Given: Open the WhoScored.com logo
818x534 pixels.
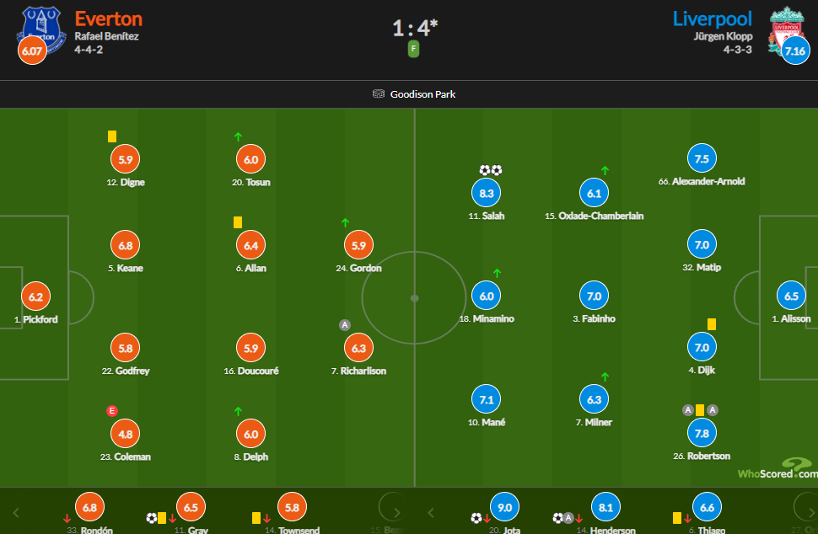Looking at the screenshot, I should 778,468.
